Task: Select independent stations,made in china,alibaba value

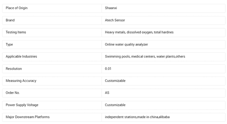Action: point(137,117)
